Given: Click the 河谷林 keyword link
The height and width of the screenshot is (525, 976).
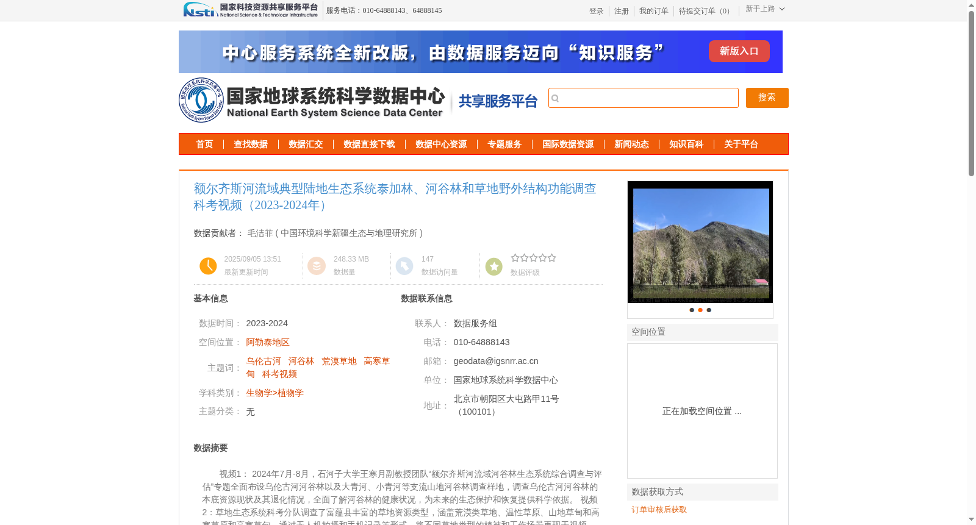Looking at the screenshot, I should tap(301, 361).
